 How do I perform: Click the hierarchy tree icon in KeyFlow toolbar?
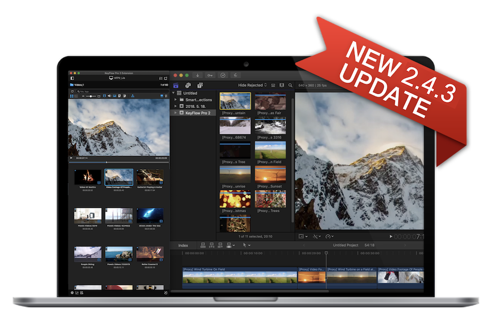(x=133, y=96)
